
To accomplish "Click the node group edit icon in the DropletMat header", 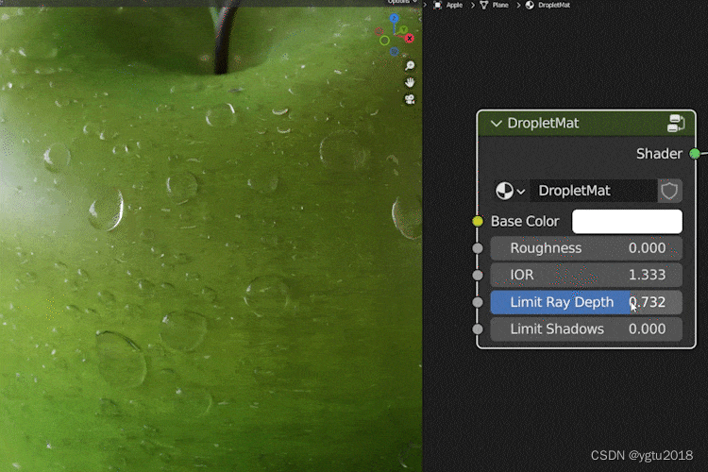I will 676,123.
